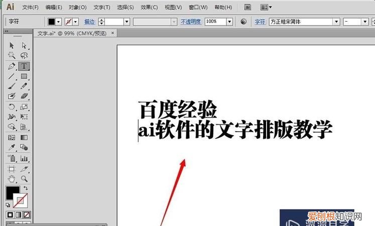Select the Column Graph tool
The width and height of the screenshot is (375, 226).
coord(24,158)
